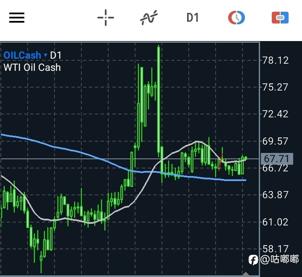This screenshot has height=277, width=302.
Task: Select the 61.02 price axis label
Action: coord(276,222)
